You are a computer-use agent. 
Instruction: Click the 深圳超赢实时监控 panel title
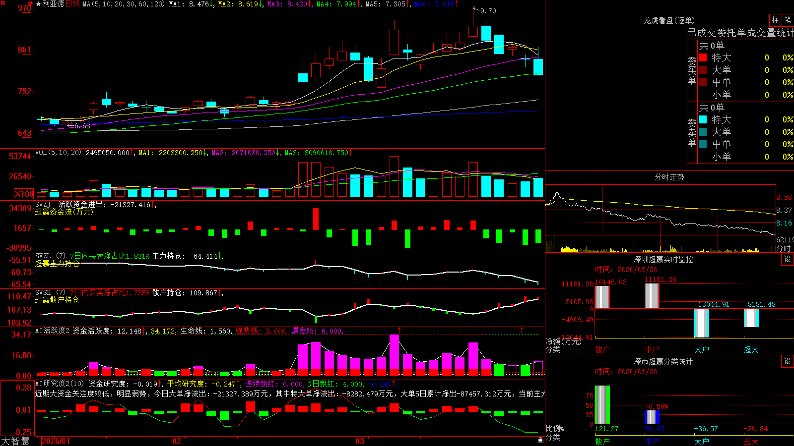(663, 259)
